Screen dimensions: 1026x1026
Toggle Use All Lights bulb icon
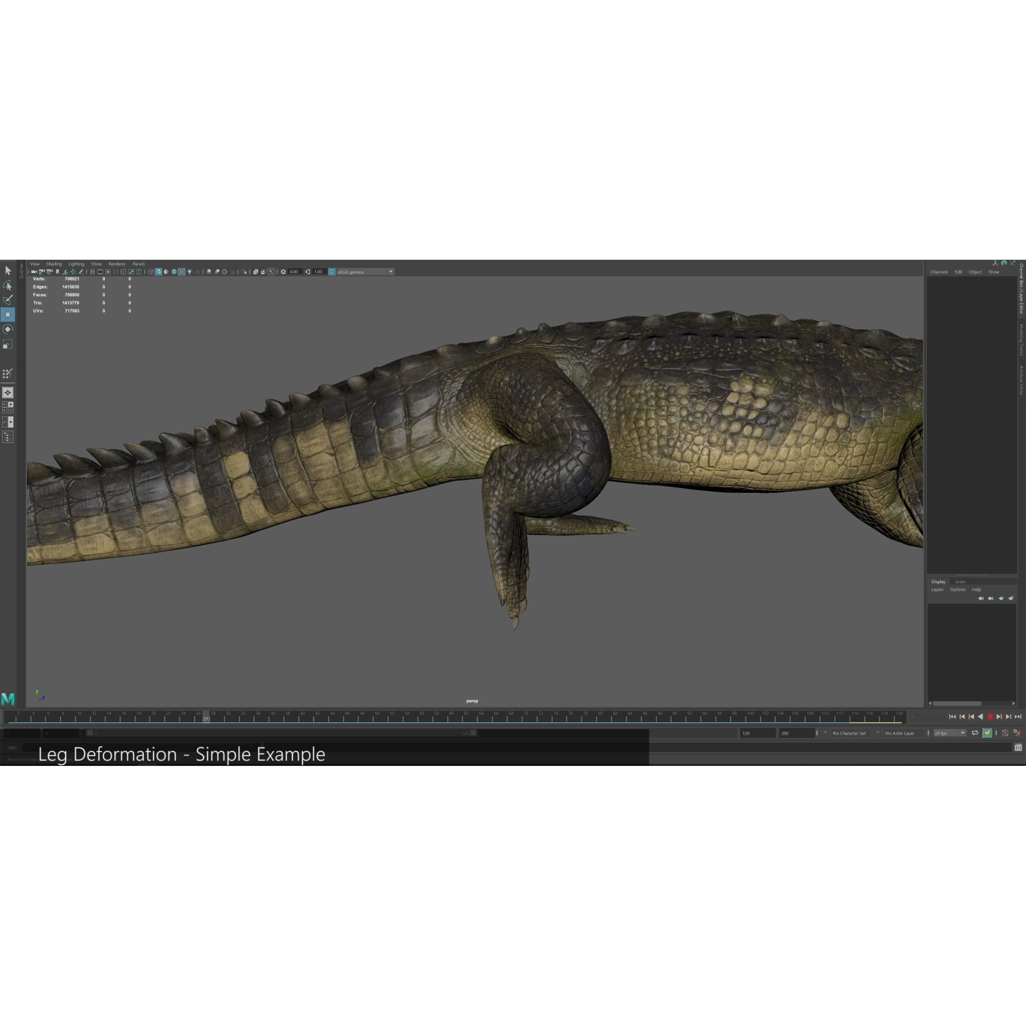(190, 272)
